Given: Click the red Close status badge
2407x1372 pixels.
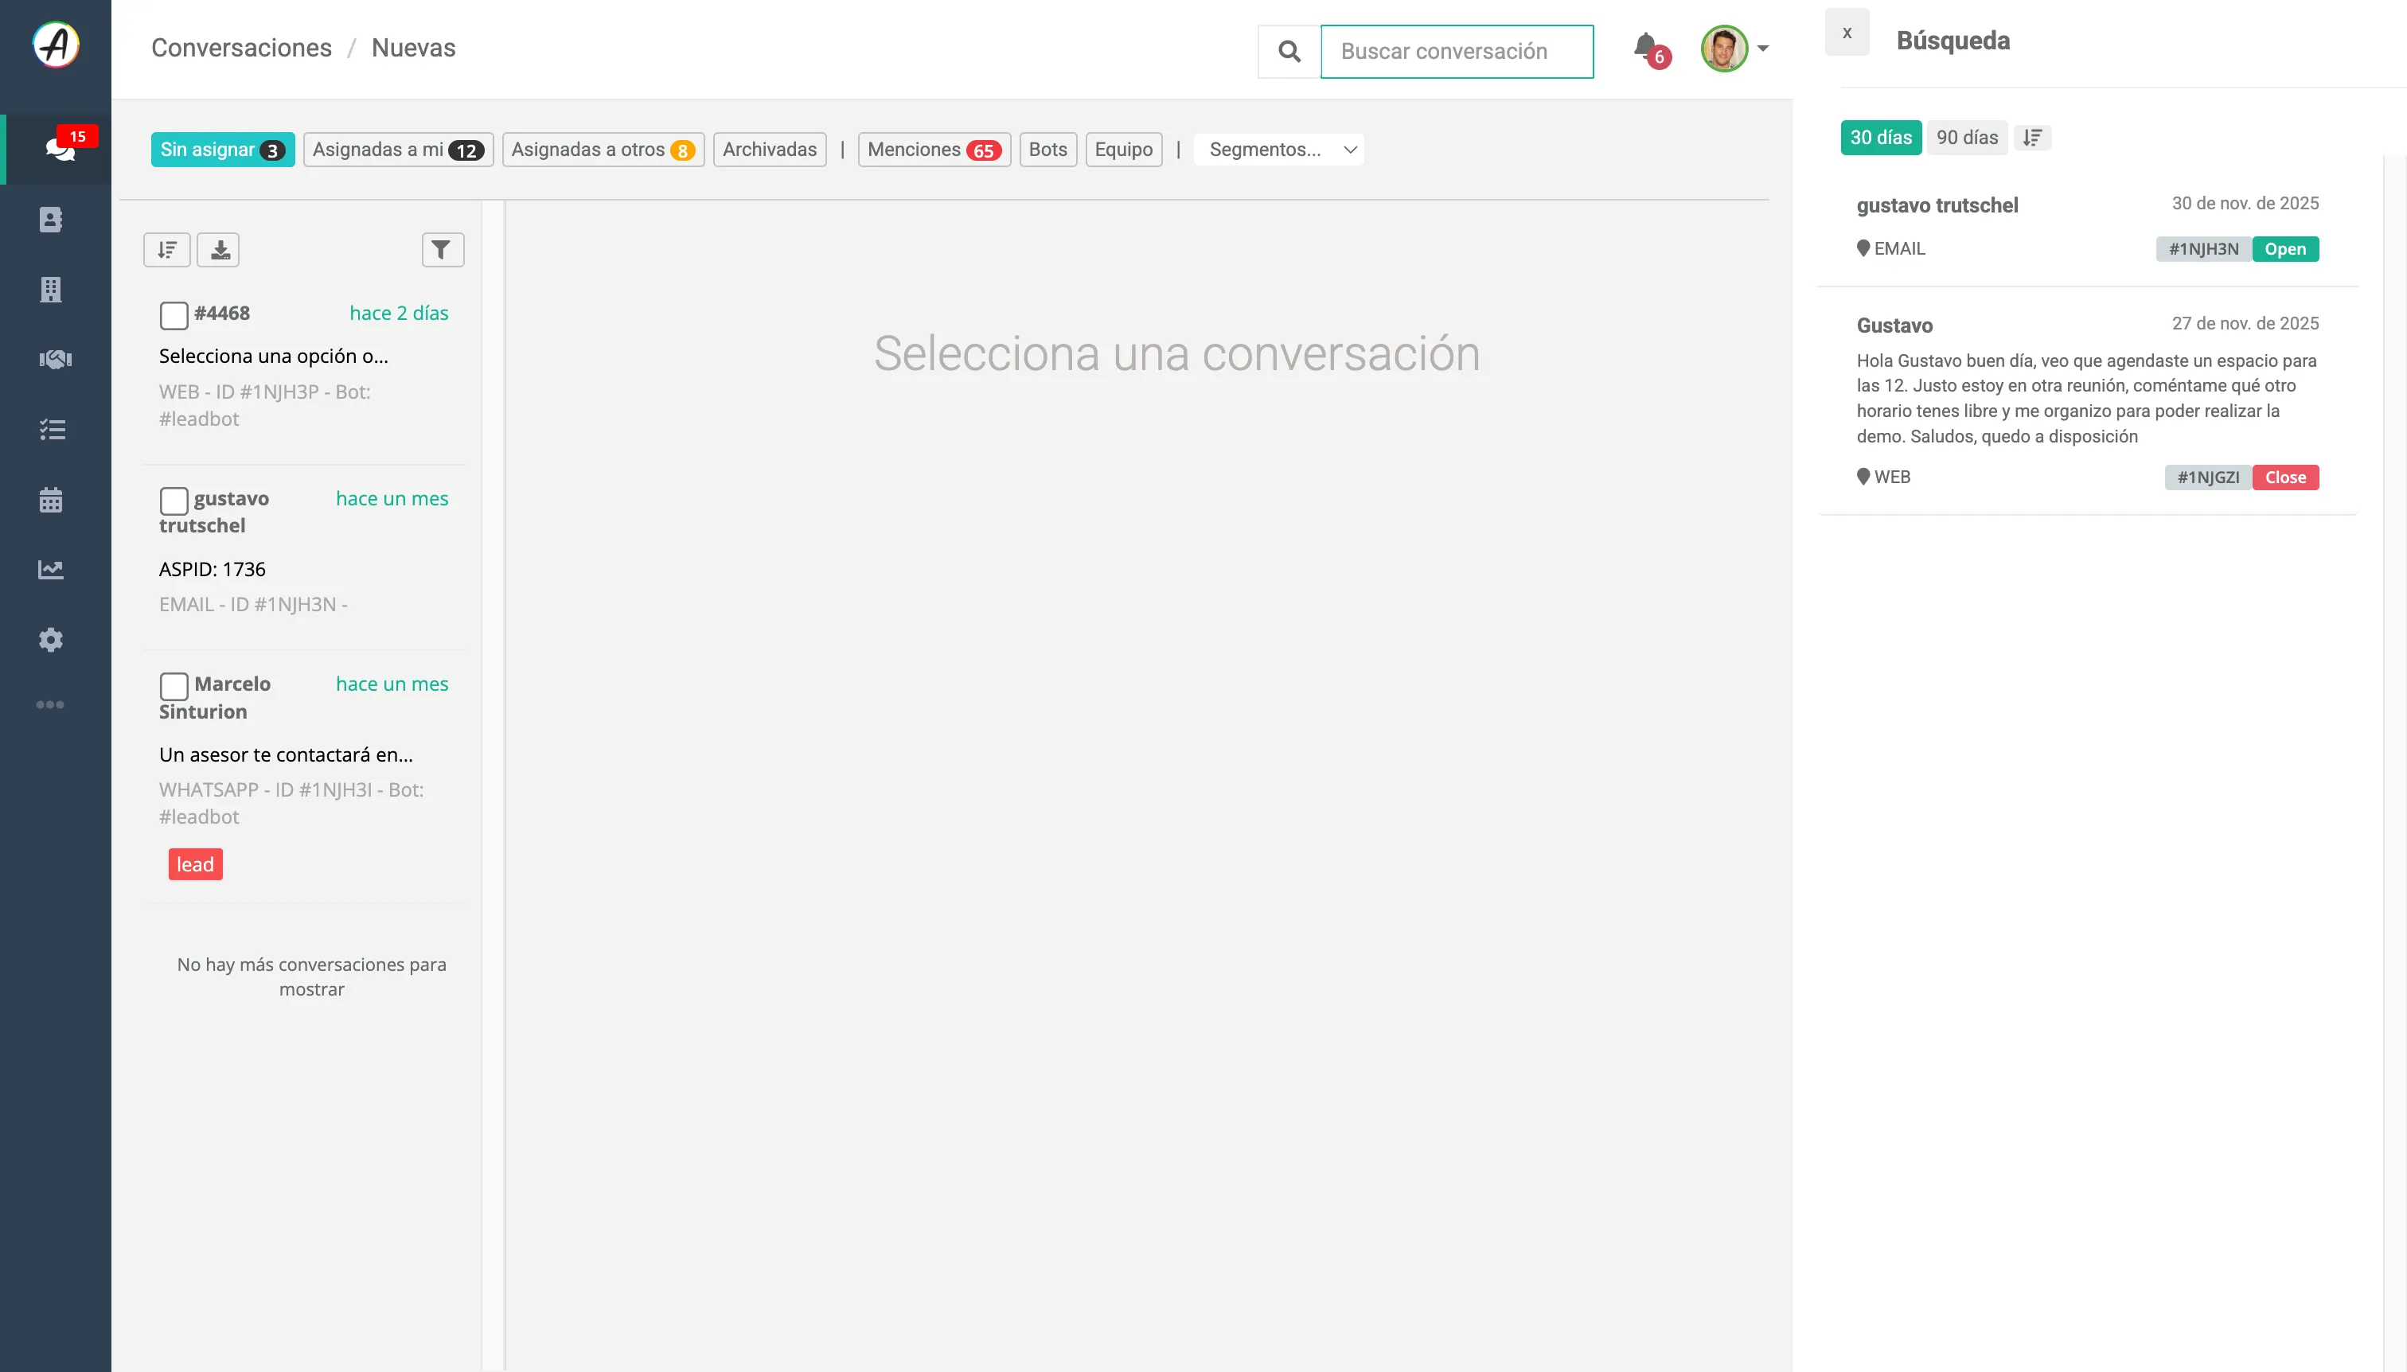Looking at the screenshot, I should click(2285, 477).
